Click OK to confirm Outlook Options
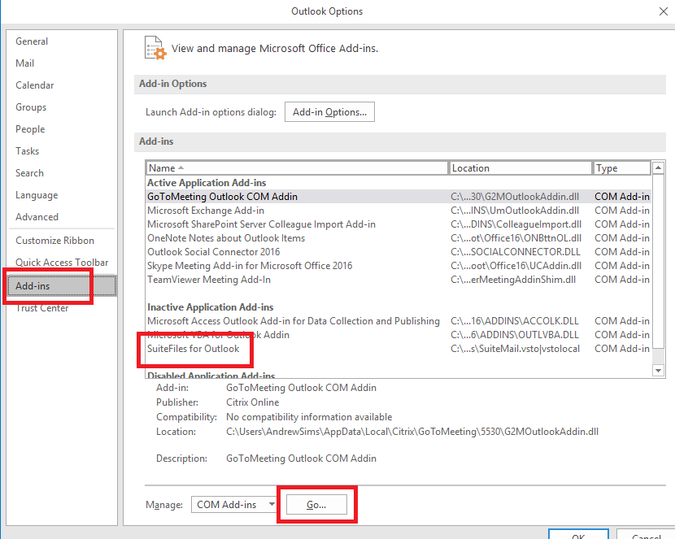This screenshot has height=539, width=675. tap(578, 535)
